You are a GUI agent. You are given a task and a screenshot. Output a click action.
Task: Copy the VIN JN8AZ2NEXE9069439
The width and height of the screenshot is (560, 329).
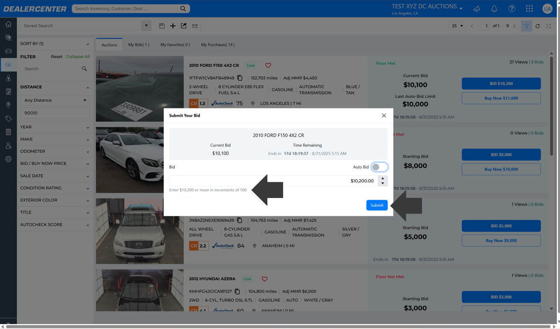tap(240, 220)
